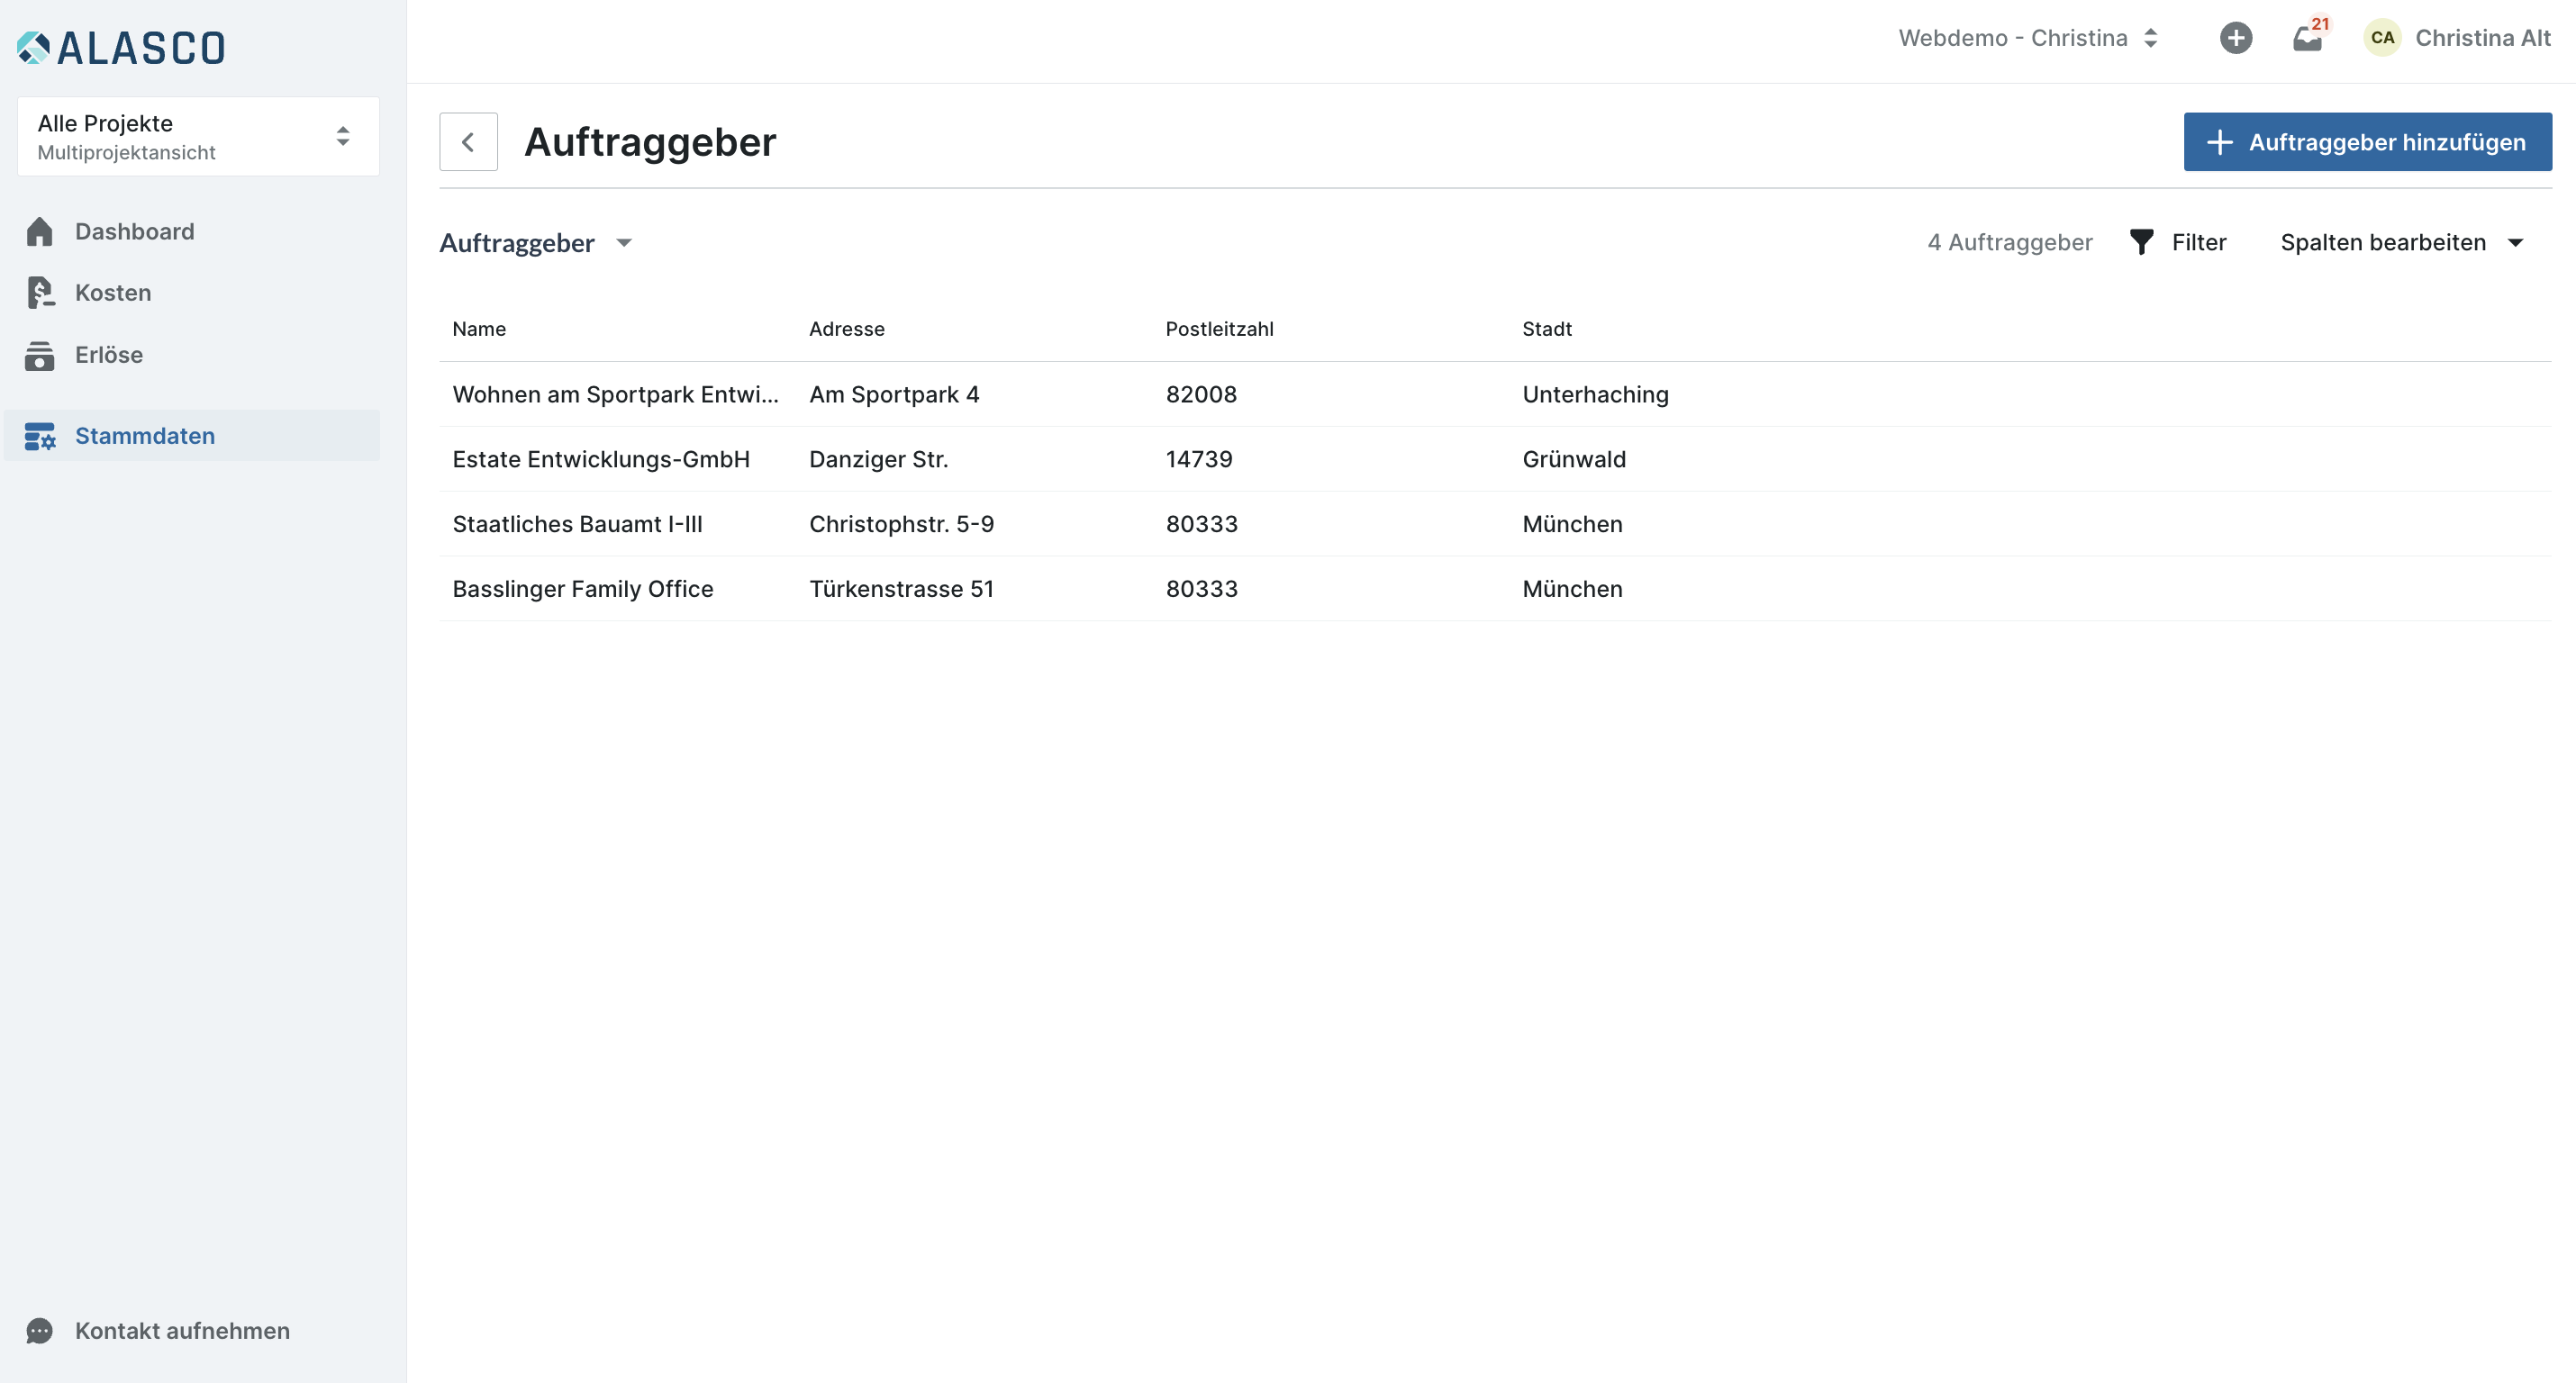Open Staatliches Bauamt I-III row

click(1495, 524)
